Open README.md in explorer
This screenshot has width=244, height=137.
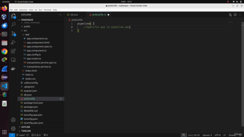[30, 111]
